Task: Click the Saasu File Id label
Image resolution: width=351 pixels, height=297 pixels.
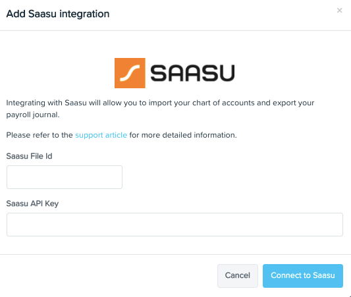Action: click(x=29, y=156)
